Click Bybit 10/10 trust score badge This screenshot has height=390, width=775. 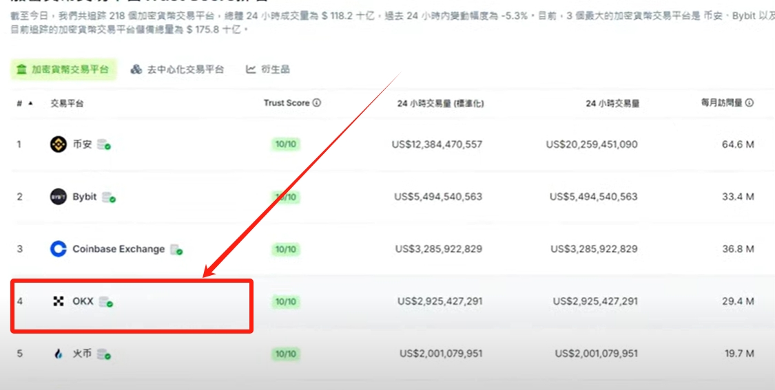pyautogui.click(x=286, y=197)
